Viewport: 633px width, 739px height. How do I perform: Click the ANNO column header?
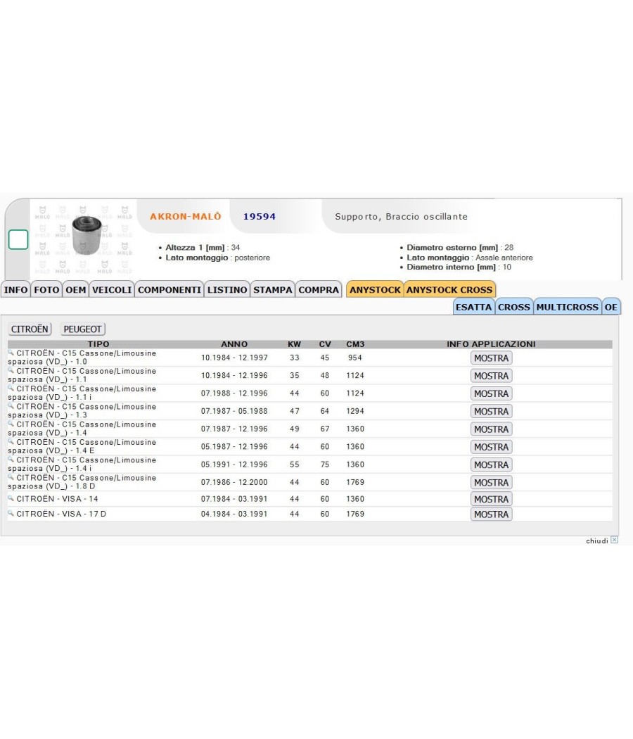[x=234, y=344]
